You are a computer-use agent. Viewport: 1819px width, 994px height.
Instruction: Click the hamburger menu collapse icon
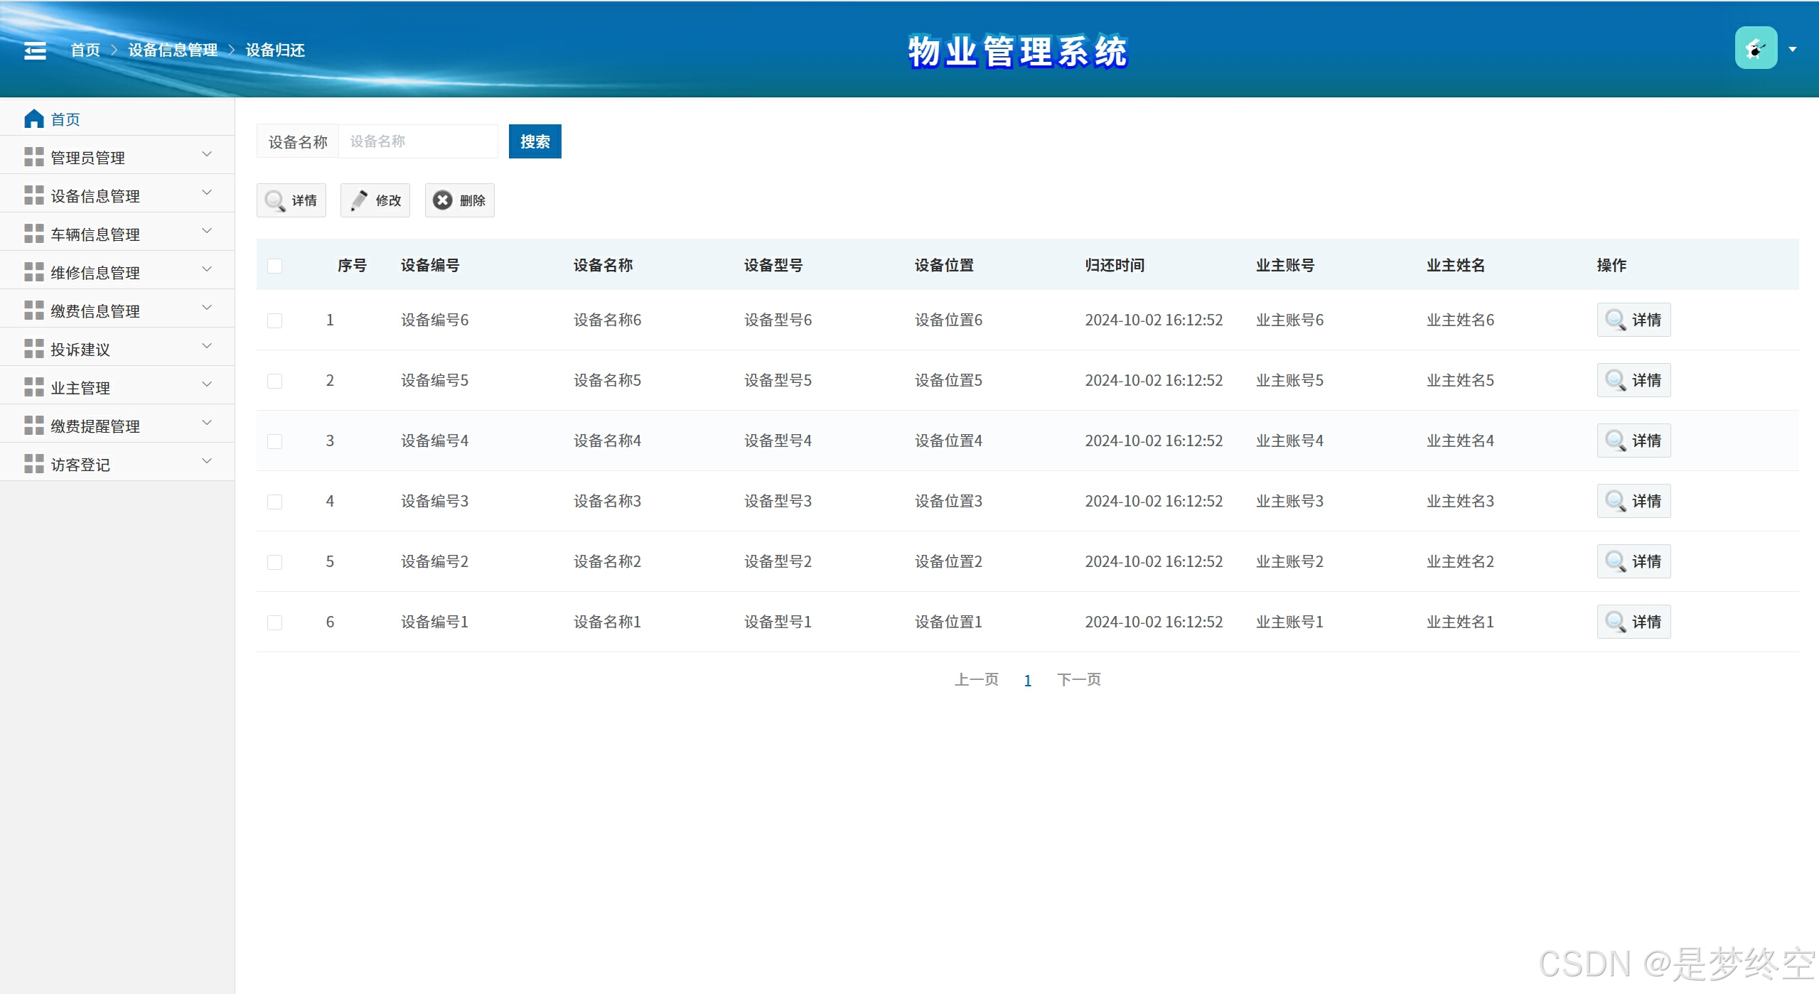click(x=35, y=50)
